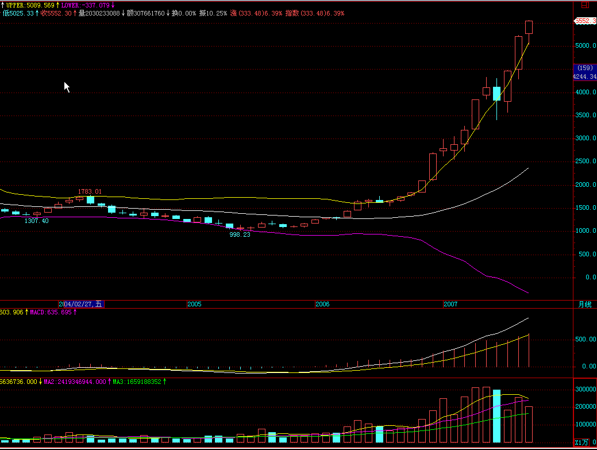Click the blue crosshair value box 4244.34
597x450 pixels.
(585, 72)
